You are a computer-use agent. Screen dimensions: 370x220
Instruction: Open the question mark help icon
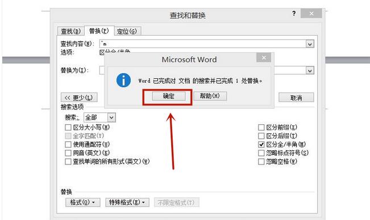click(294, 14)
